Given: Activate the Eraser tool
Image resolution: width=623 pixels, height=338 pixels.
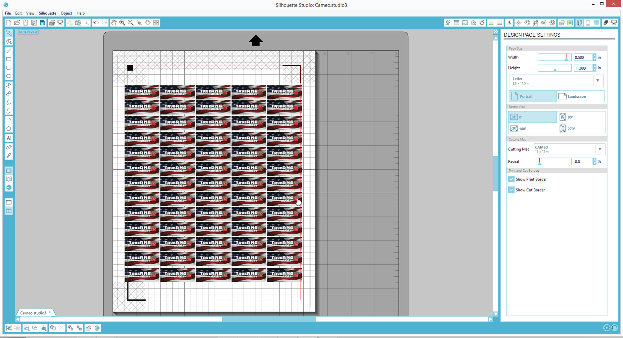Looking at the screenshot, I should 9,147.
